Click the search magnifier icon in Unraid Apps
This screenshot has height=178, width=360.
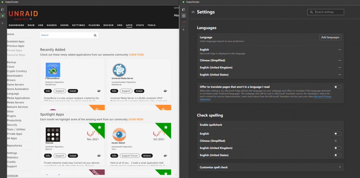(95, 35)
